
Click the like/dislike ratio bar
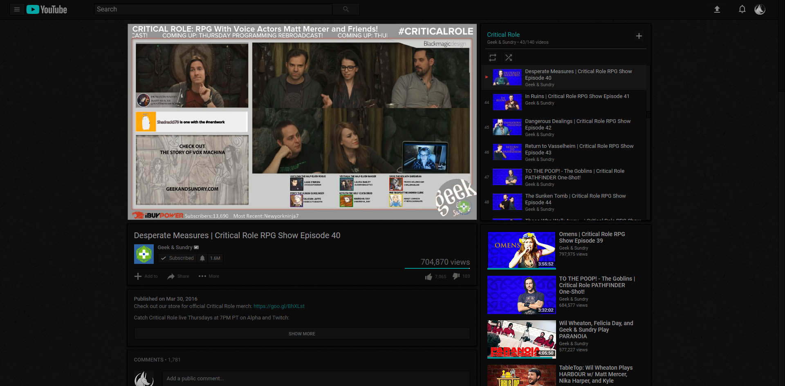point(437,268)
